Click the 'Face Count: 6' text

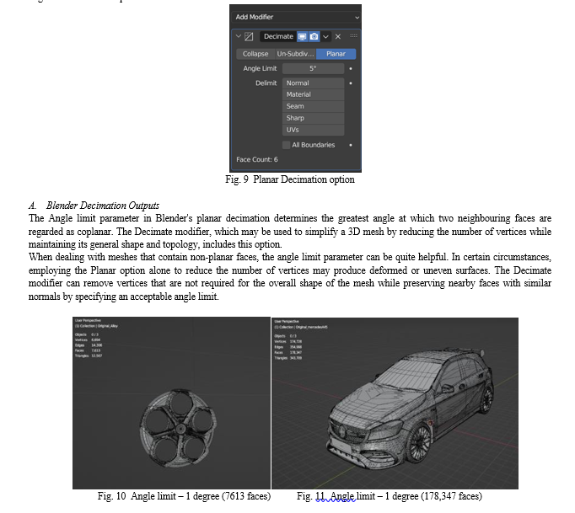(257, 159)
